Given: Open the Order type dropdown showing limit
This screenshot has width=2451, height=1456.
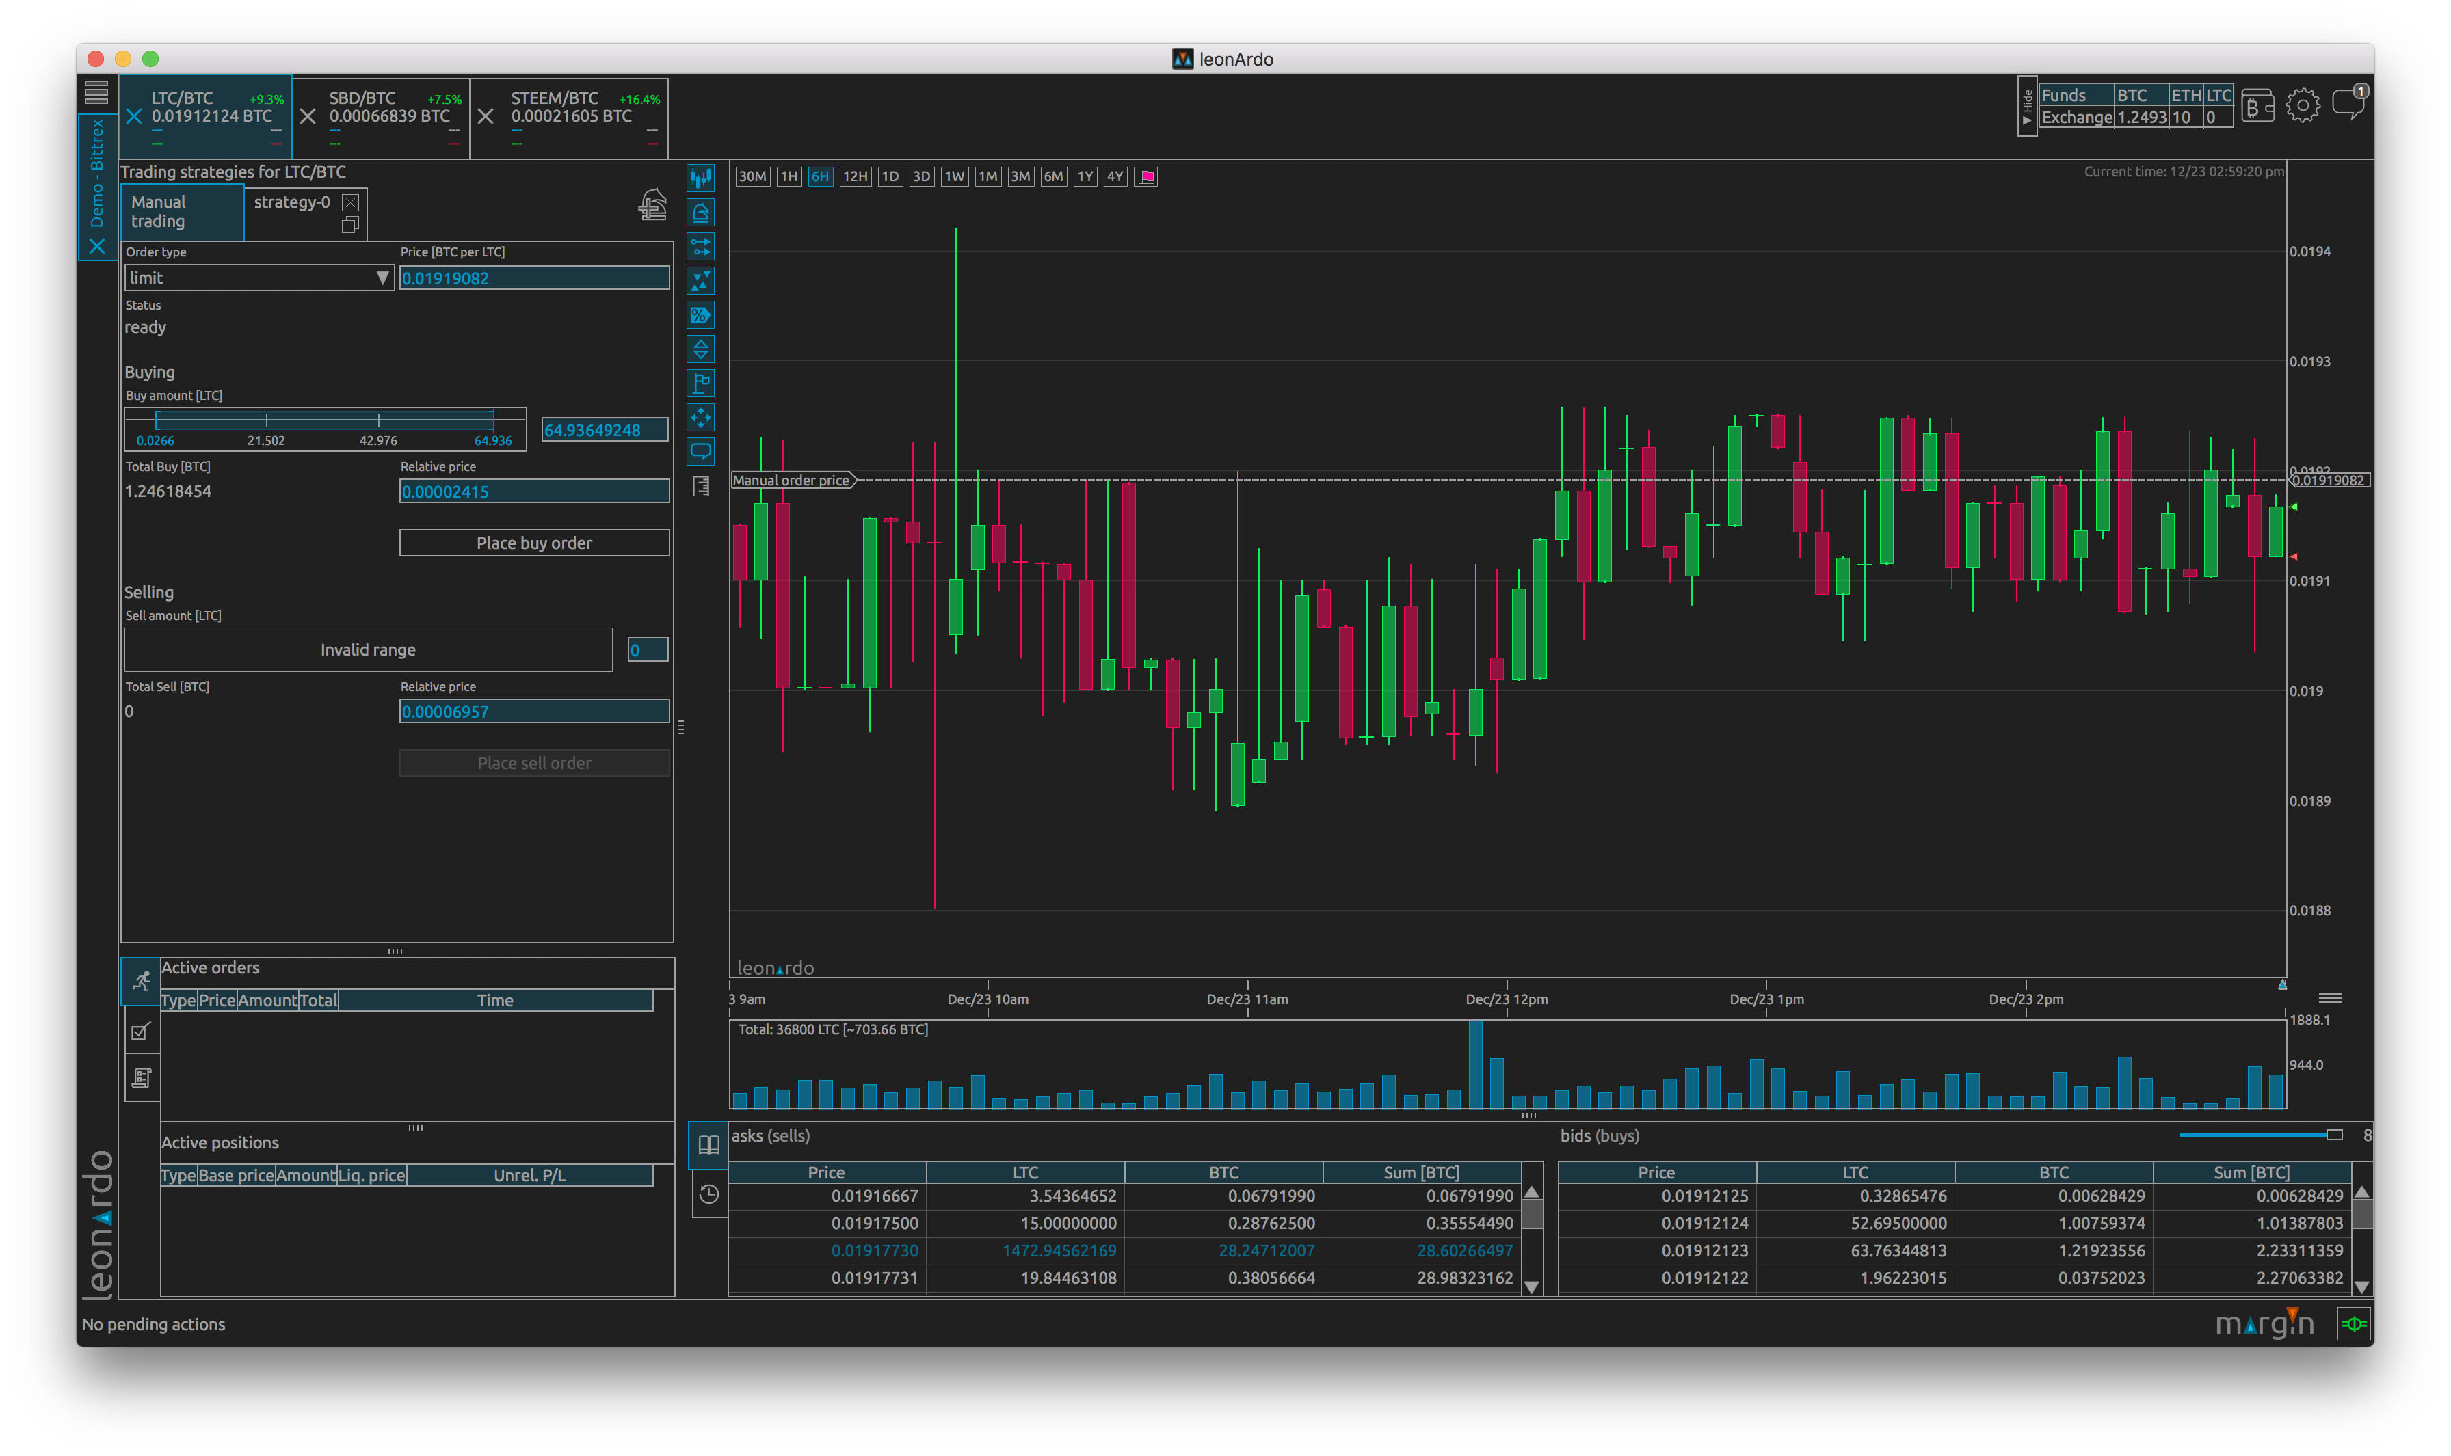Looking at the screenshot, I should [x=259, y=278].
